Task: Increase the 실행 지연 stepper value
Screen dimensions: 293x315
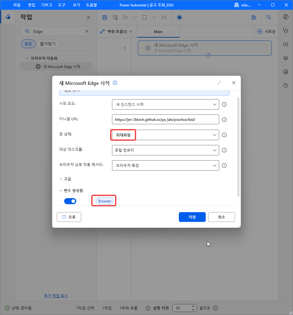Action: (193, 306)
